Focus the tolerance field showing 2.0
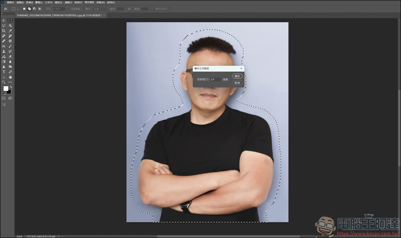 click(x=216, y=79)
